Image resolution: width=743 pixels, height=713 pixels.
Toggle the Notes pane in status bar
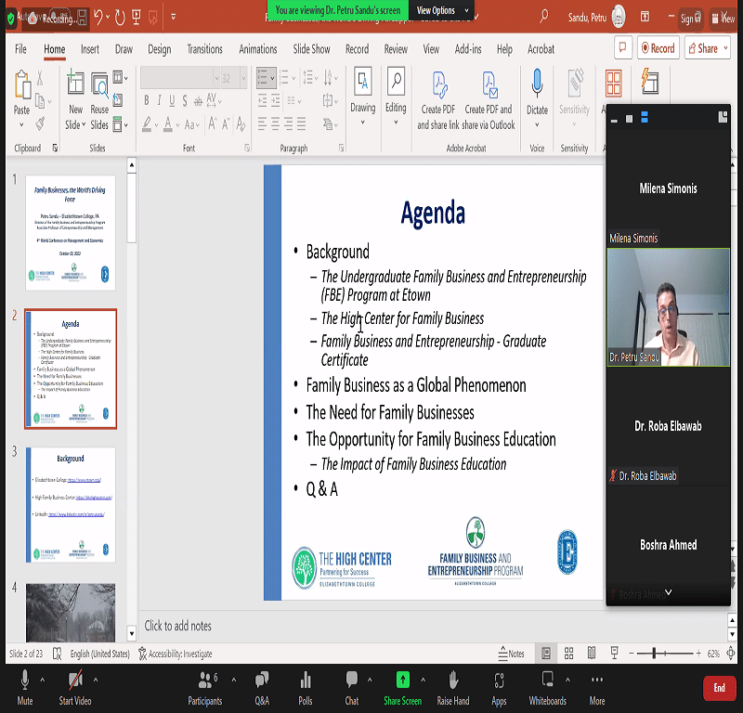(510, 654)
